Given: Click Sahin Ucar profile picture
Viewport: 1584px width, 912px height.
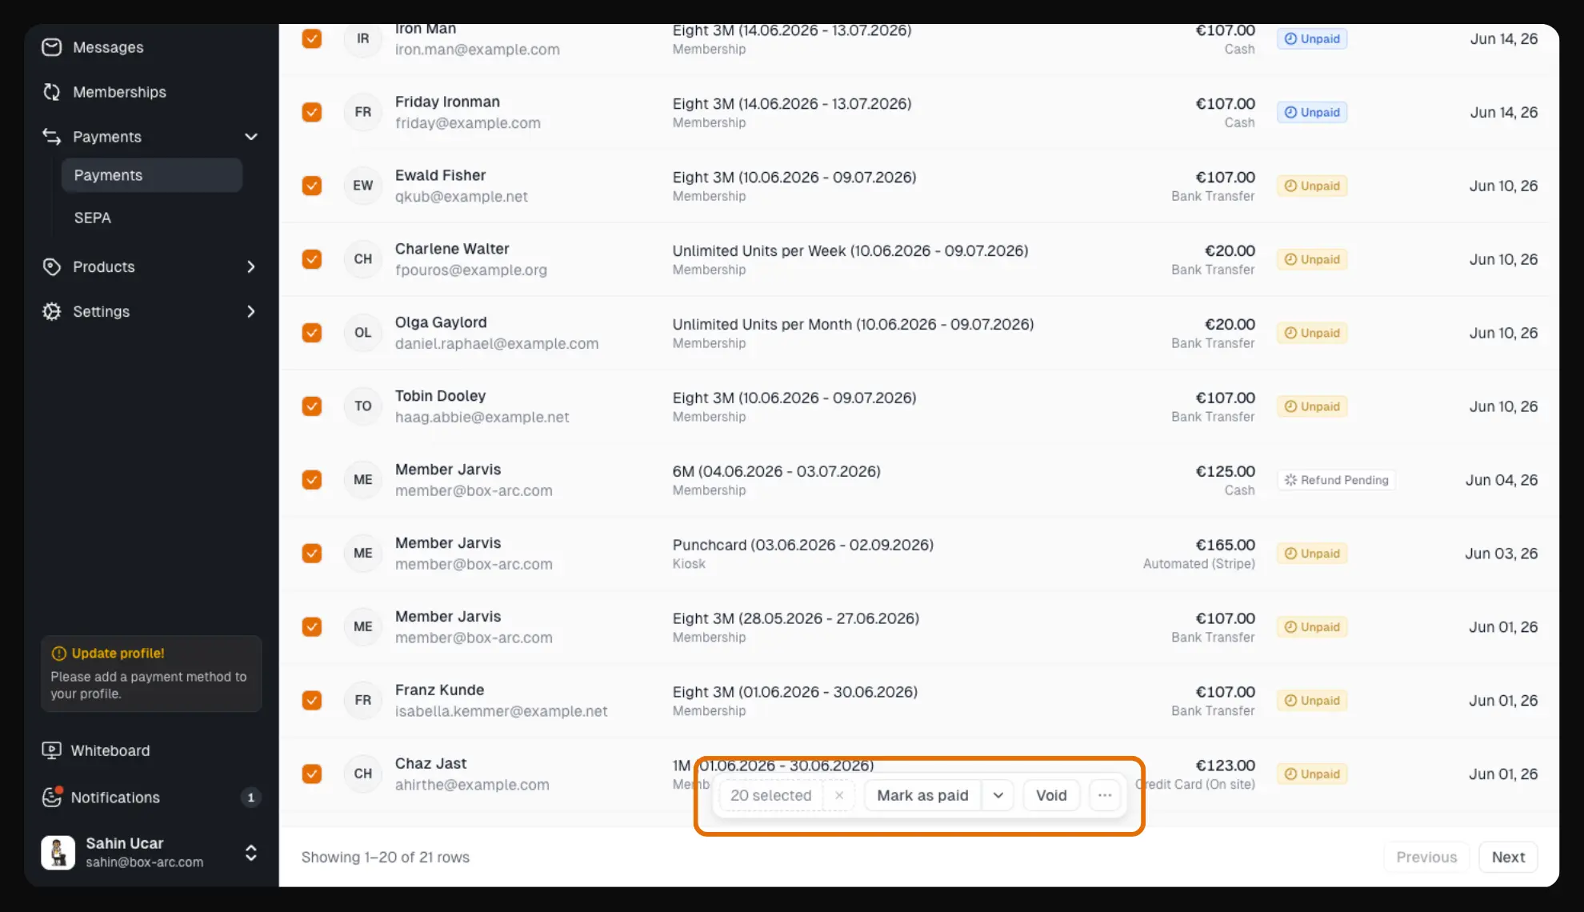Looking at the screenshot, I should 58,853.
